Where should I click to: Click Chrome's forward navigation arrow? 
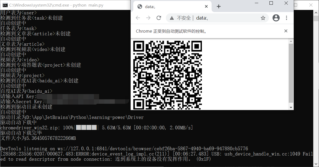[x=148, y=18]
